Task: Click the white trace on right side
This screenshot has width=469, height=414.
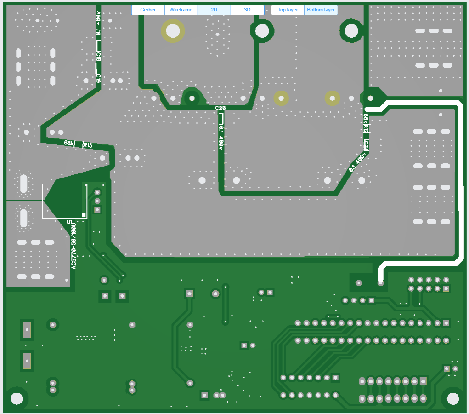Action: [x=458, y=184]
